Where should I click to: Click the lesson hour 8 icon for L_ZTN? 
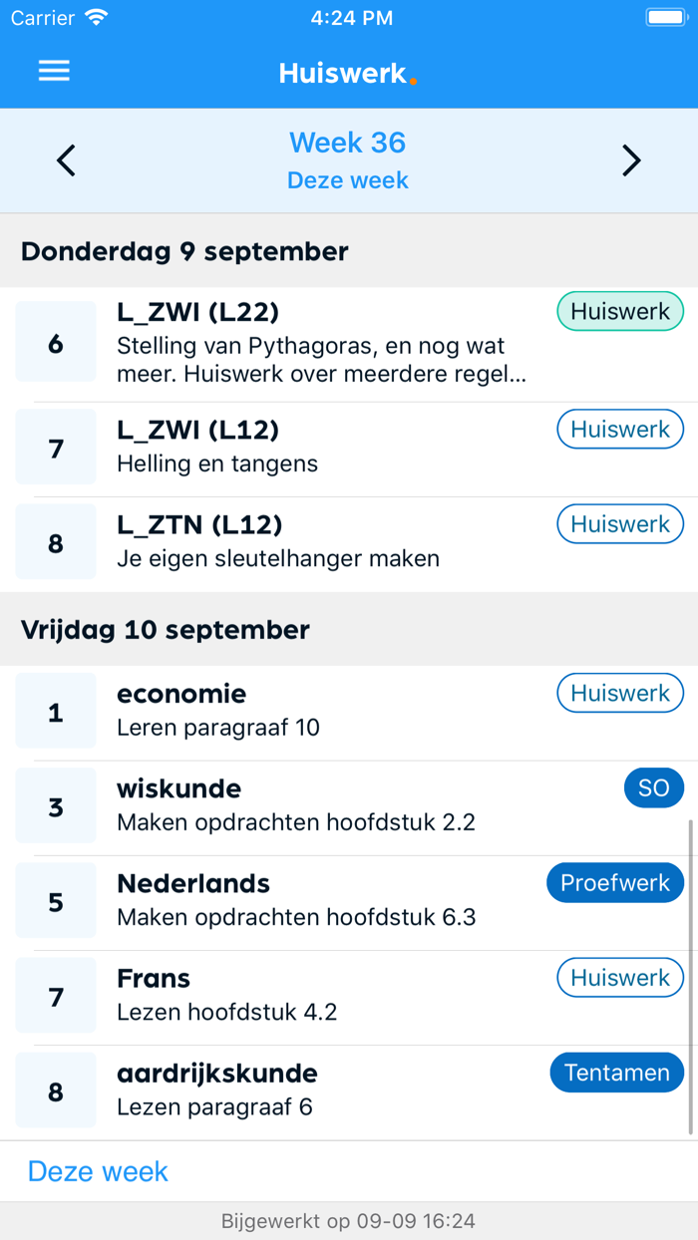point(55,541)
